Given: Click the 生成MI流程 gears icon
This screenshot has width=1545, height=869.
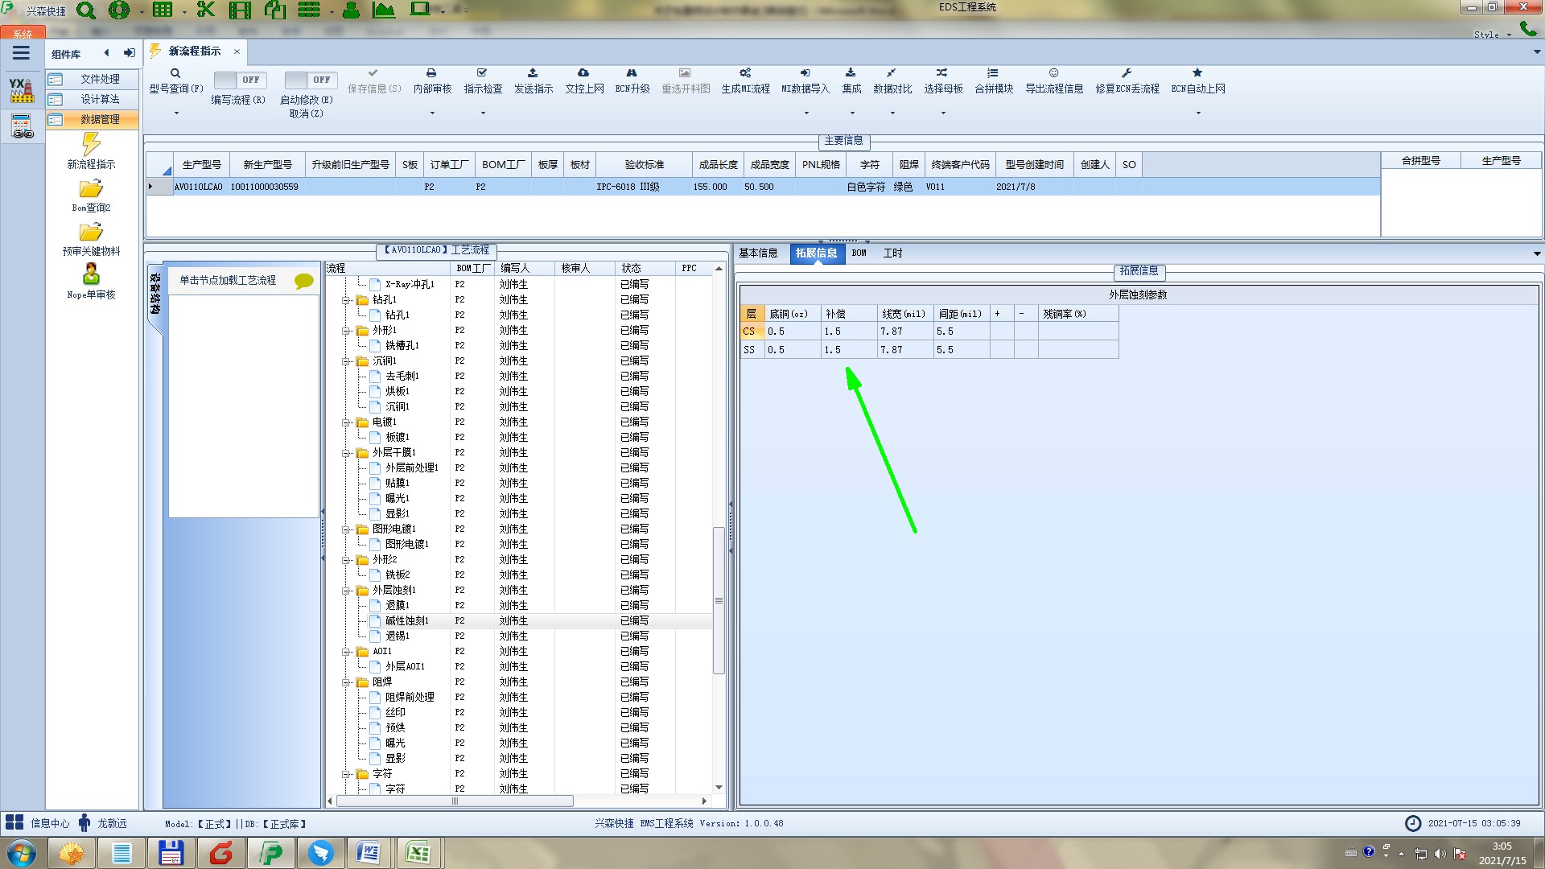Looking at the screenshot, I should (x=745, y=73).
